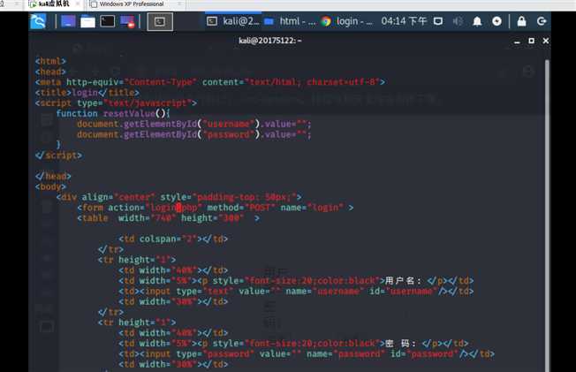Click method="POST" in the form line
This screenshot has width=576, height=372.
pyautogui.click(x=241, y=208)
